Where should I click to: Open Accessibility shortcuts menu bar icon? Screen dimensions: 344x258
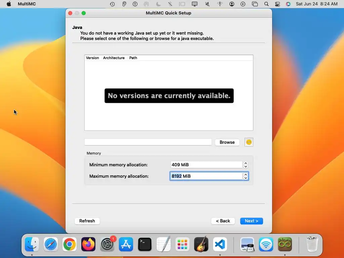pos(135,4)
